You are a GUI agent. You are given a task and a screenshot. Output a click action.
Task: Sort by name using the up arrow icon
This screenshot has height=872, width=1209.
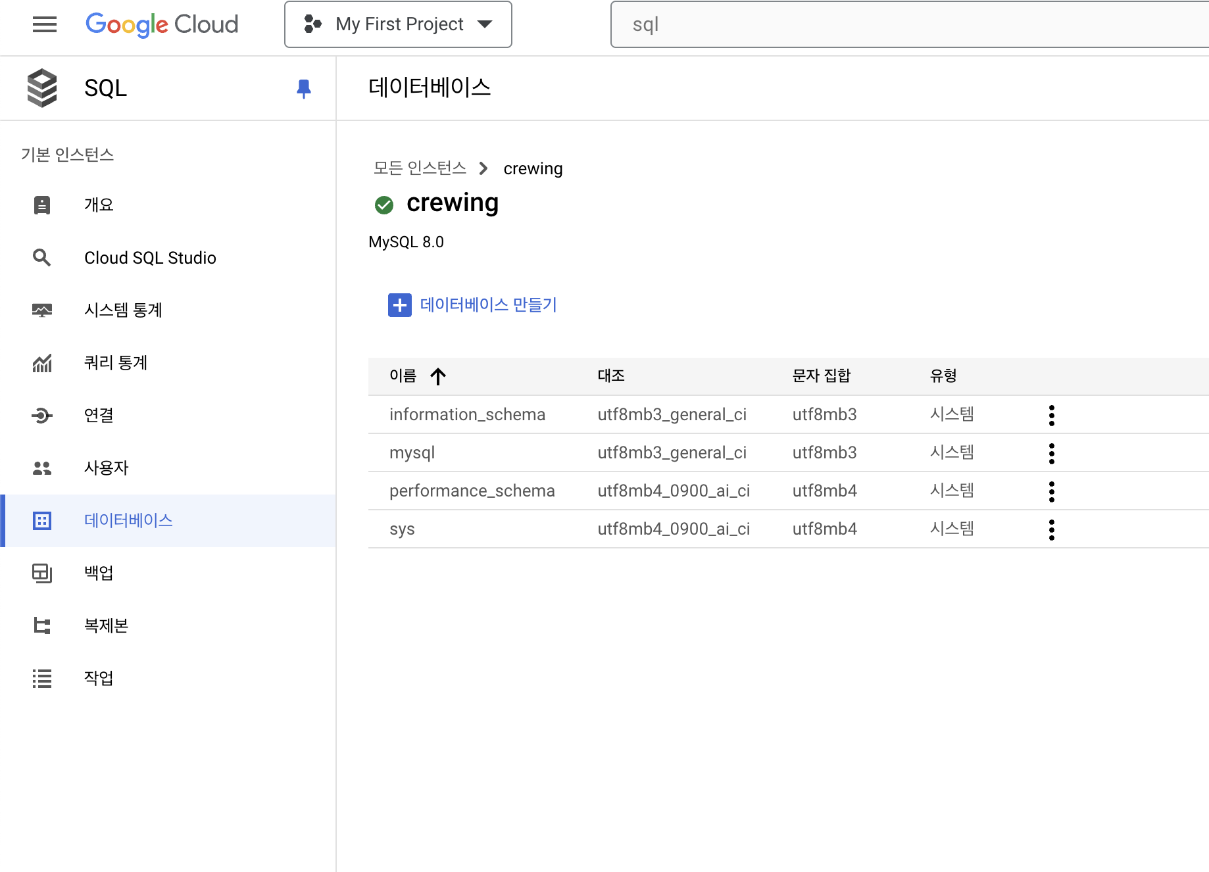438,376
